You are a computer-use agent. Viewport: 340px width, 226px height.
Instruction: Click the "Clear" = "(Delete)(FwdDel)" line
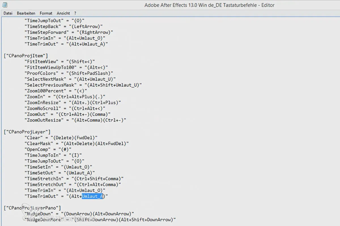(x=61, y=138)
